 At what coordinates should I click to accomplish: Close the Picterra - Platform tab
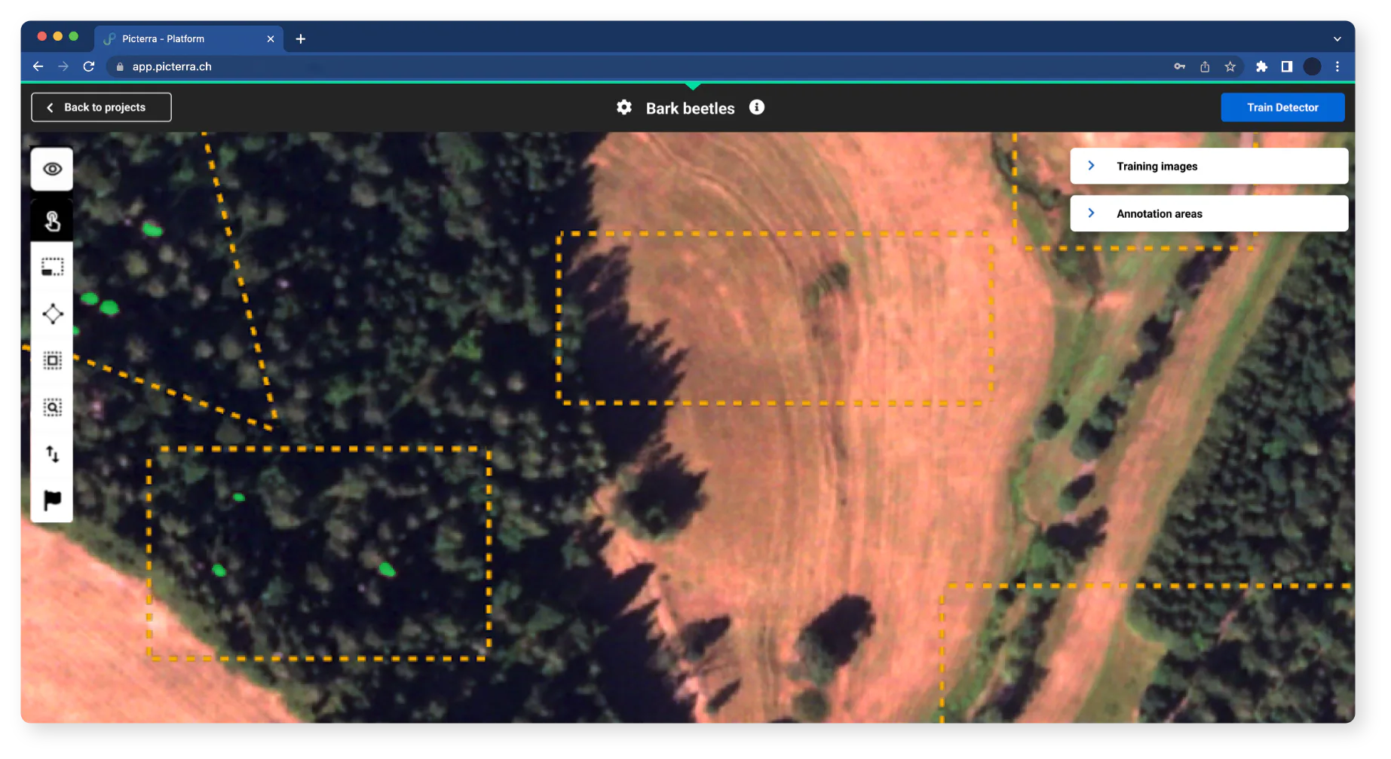tap(271, 38)
